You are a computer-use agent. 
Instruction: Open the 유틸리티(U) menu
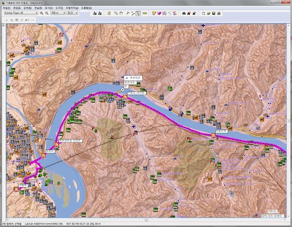(x=72, y=8)
